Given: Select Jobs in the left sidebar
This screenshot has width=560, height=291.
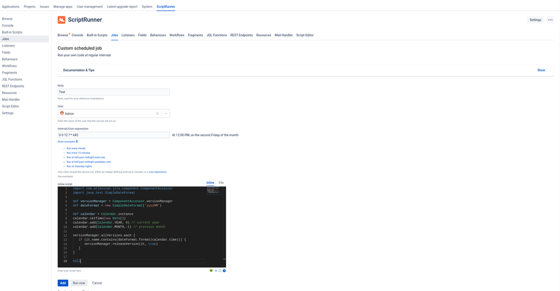Looking at the screenshot, I should (24, 39).
